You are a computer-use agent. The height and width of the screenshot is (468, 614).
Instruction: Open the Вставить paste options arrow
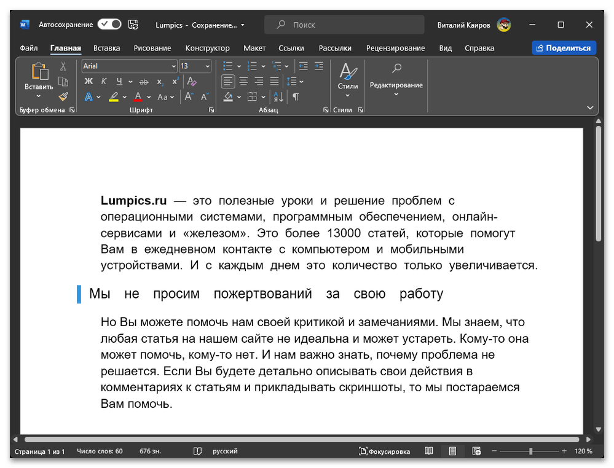coord(39,96)
